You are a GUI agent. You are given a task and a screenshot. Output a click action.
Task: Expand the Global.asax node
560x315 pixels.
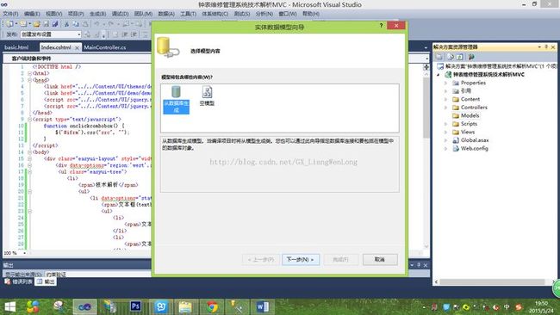click(x=445, y=140)
